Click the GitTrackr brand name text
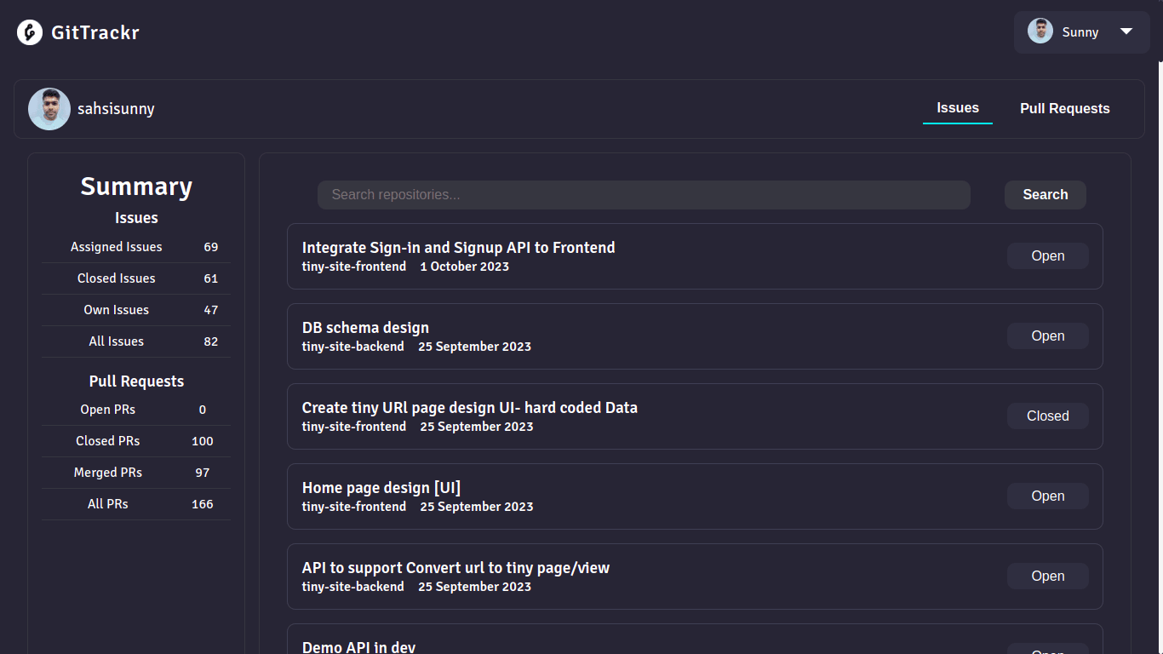This screenshot has width=1163, height=654. point(95,32)
